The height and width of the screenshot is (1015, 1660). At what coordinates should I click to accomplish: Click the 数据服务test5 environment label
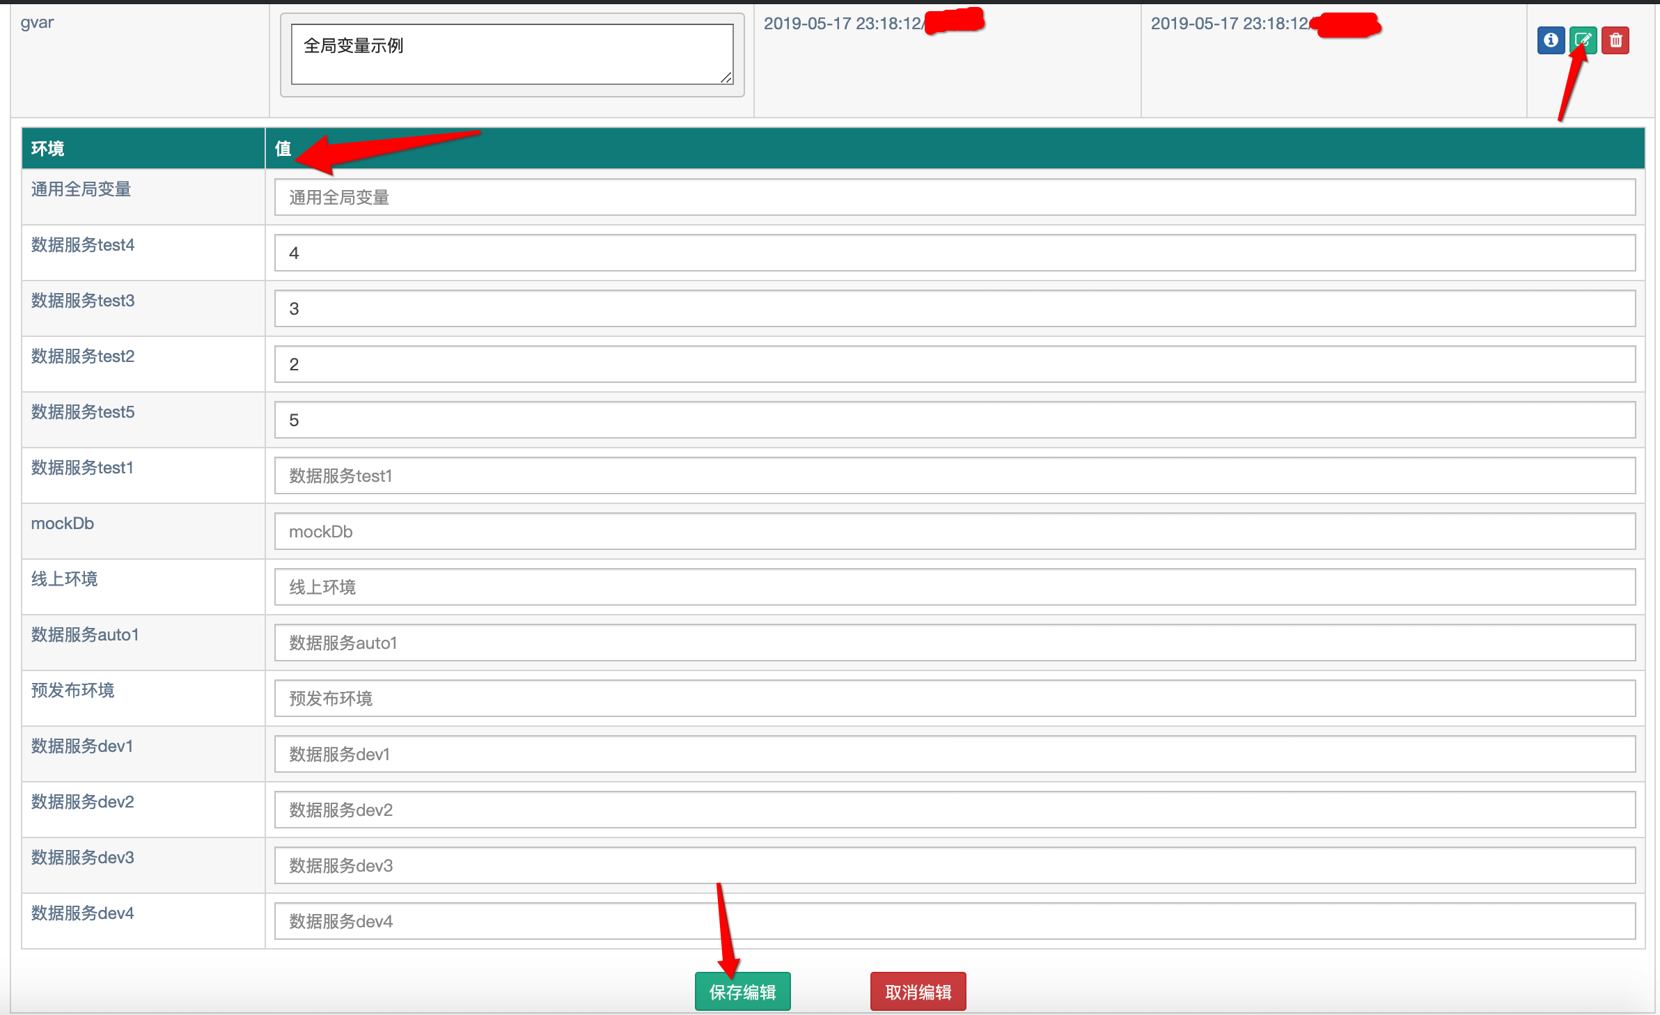pyautogui.click(x=82, y=411)
